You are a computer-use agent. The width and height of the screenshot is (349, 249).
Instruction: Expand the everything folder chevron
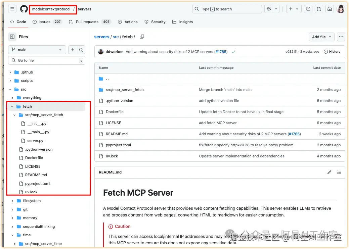[x=12, y=98]
